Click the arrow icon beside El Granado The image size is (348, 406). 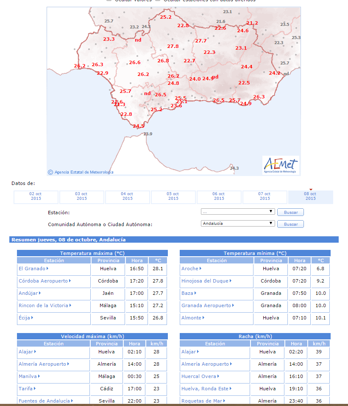(47, 269)
